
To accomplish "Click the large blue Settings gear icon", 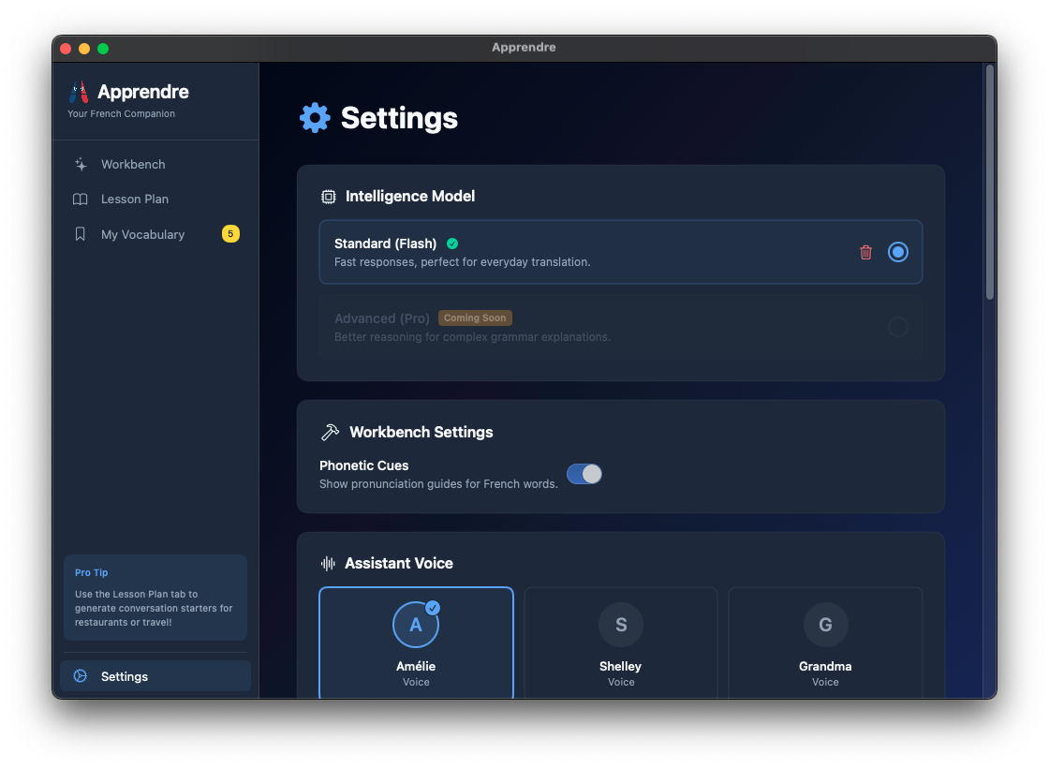I will (315, 118).
